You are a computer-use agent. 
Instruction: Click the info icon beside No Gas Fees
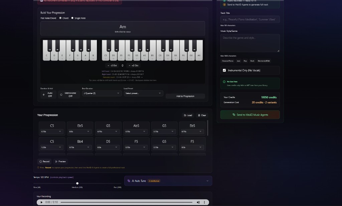tap(224, 82)
